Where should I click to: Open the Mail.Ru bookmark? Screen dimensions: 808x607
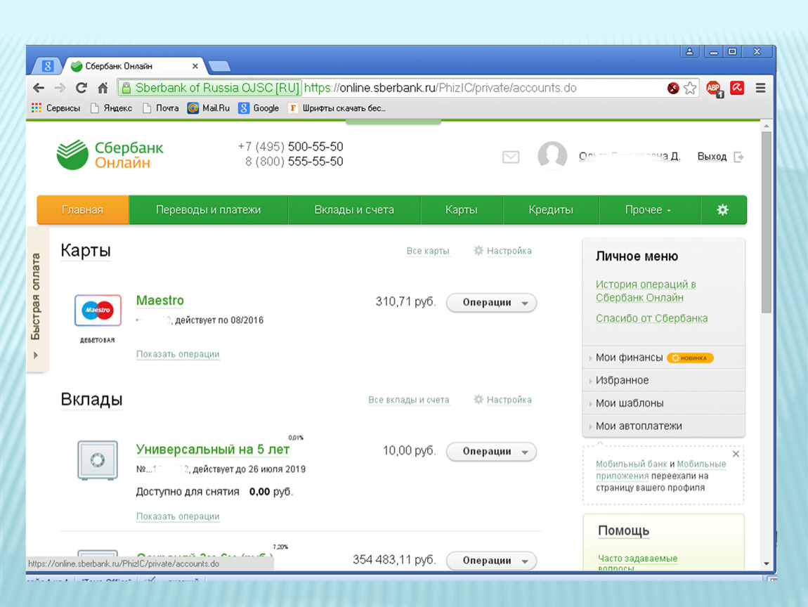pyautogui.click(x=209, y=108)
